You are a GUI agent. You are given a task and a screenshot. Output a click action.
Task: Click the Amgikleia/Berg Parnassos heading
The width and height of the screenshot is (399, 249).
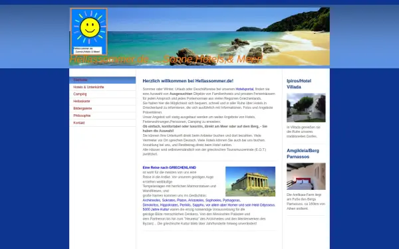(303, 154)
